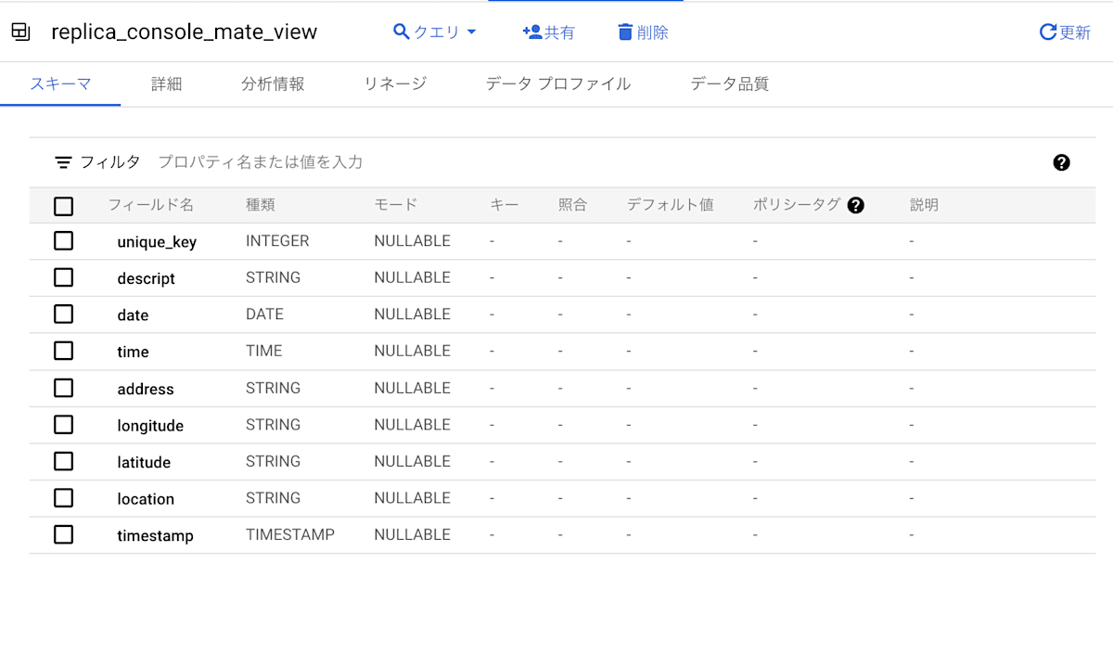Click the フィルタ label
This screenshot has width=1113, height=667.
coord(110,162)
